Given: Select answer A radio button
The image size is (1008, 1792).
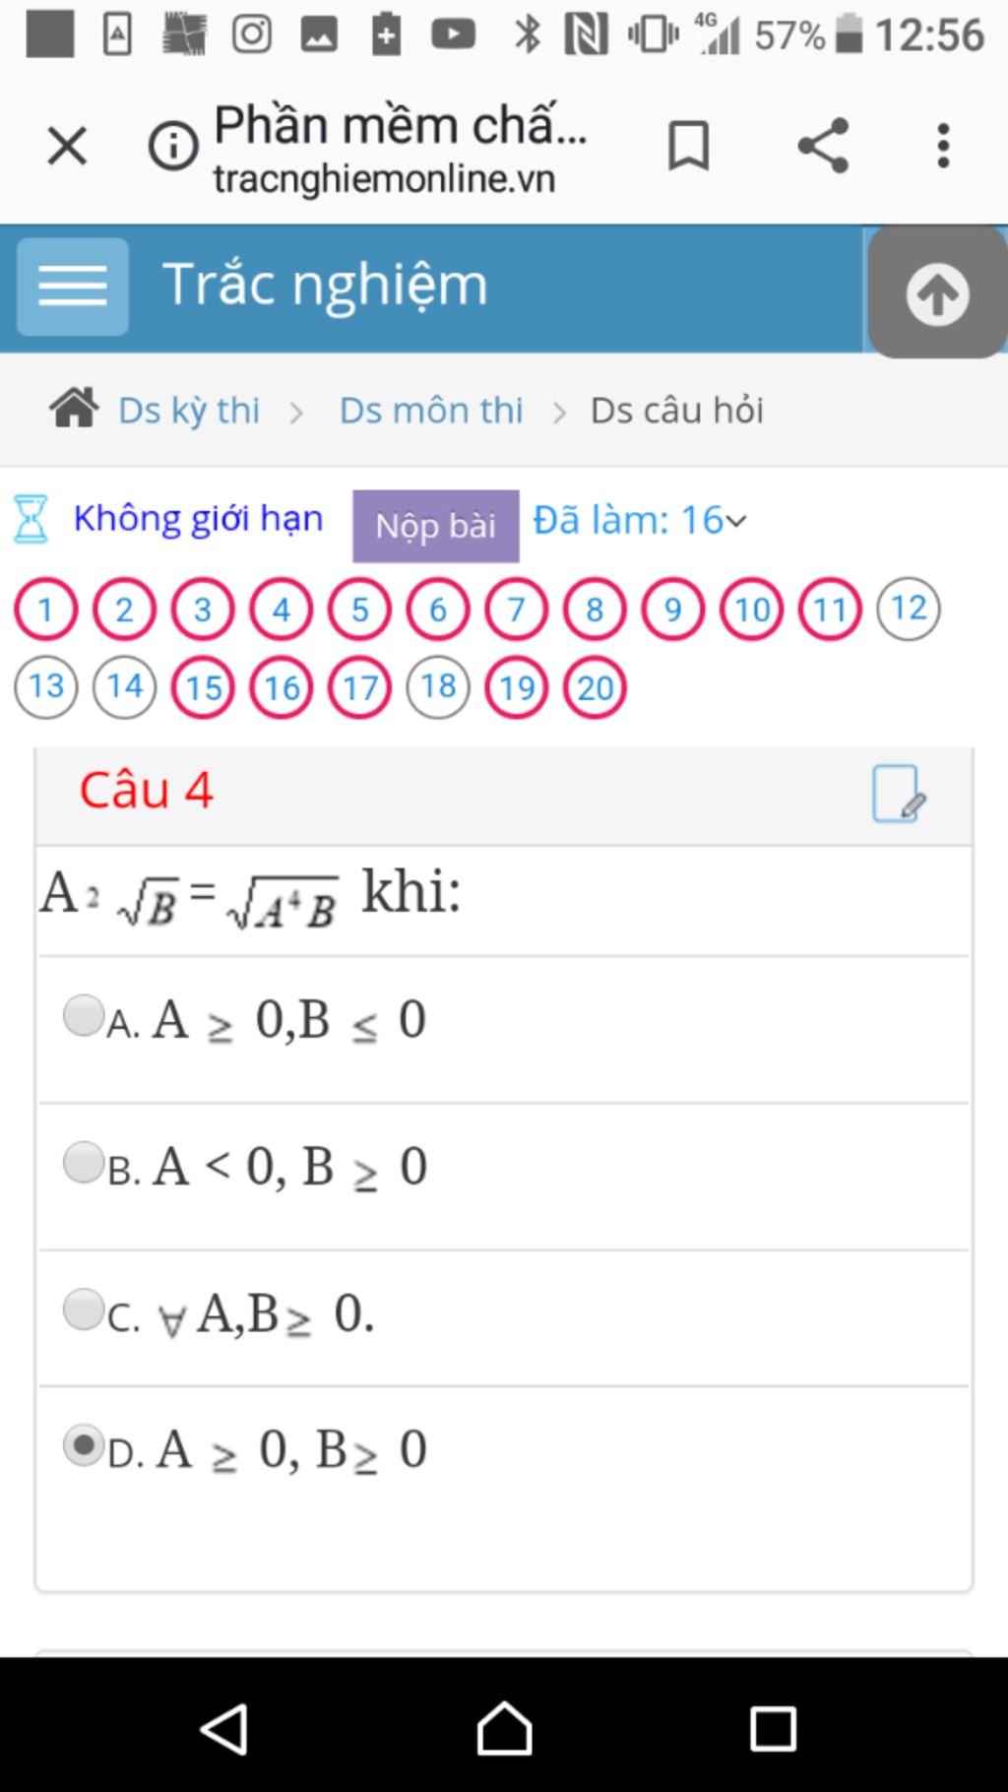Looking at the screenshot, I should tap(84, 1015).
